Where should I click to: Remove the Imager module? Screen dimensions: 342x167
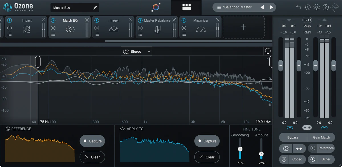[x=131, y=20]
